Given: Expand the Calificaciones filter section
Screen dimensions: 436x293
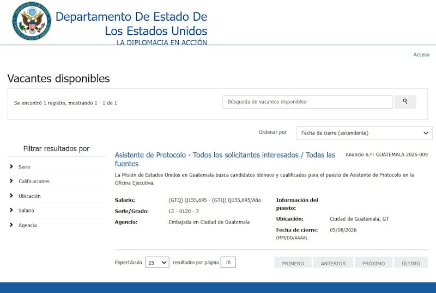Looking at the screenshot, I should 34,181.
